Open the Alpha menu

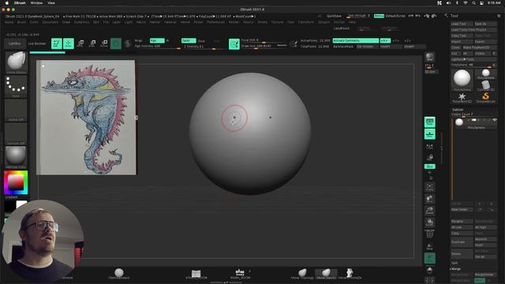[9, 22]
